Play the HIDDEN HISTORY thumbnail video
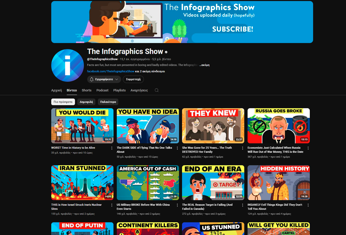Screen dimensions: 346x235 tap(279, 183)
